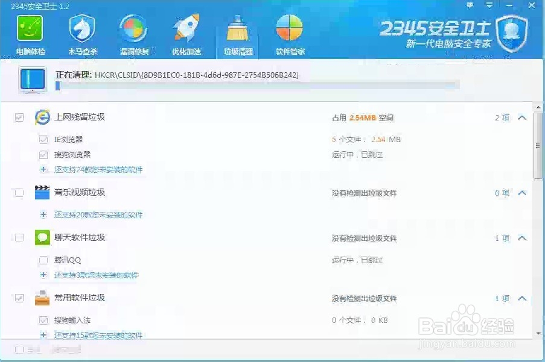Switch to the 木马查杀 tab label
This screenshot has width=545, height=362.
(x=83, y=52)
